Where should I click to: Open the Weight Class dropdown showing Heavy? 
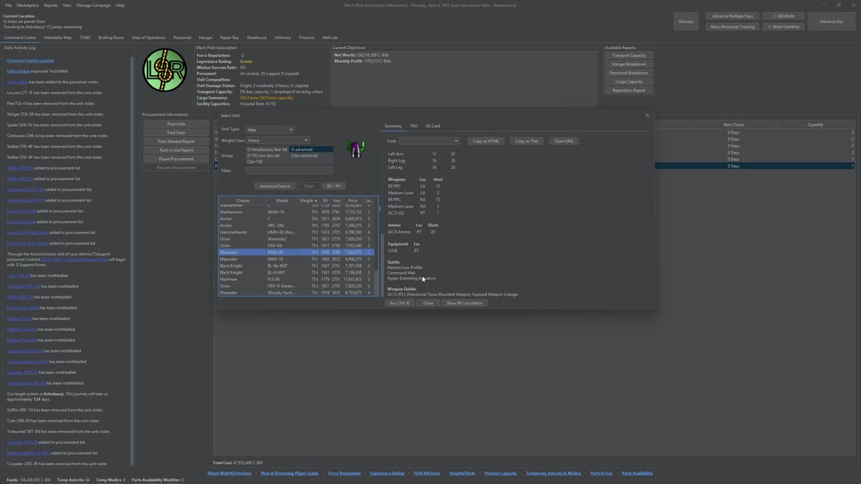[278, 140]
